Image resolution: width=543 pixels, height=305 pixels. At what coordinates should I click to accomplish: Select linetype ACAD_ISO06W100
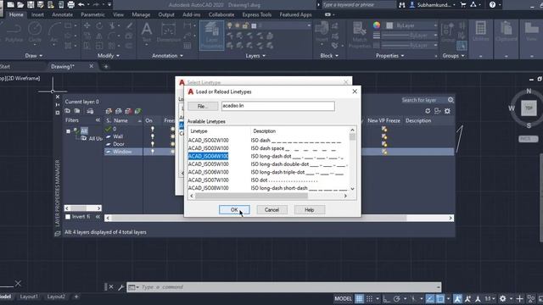click(208, 172)
